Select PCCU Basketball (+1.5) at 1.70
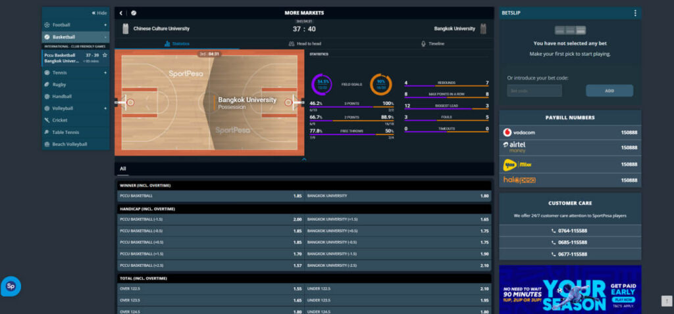 point(211,254)
